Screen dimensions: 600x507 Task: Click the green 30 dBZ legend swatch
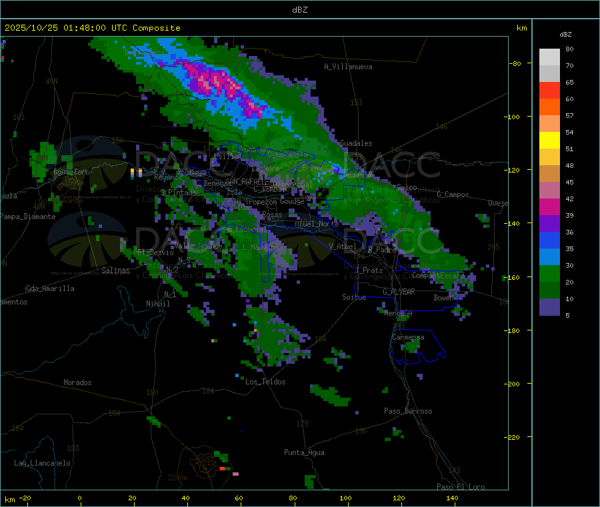point(549,273)
